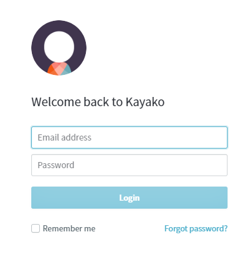Click the blue Login button

pos(129,198)
